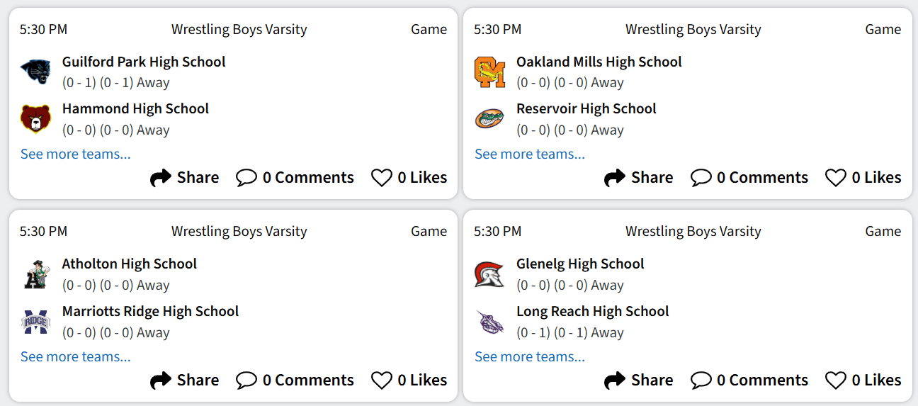Viewport: 918px width, 406px height.
Task: Open Marriotts Ridge High School team link
Action: pyautogui.click(x=150, y=311)
